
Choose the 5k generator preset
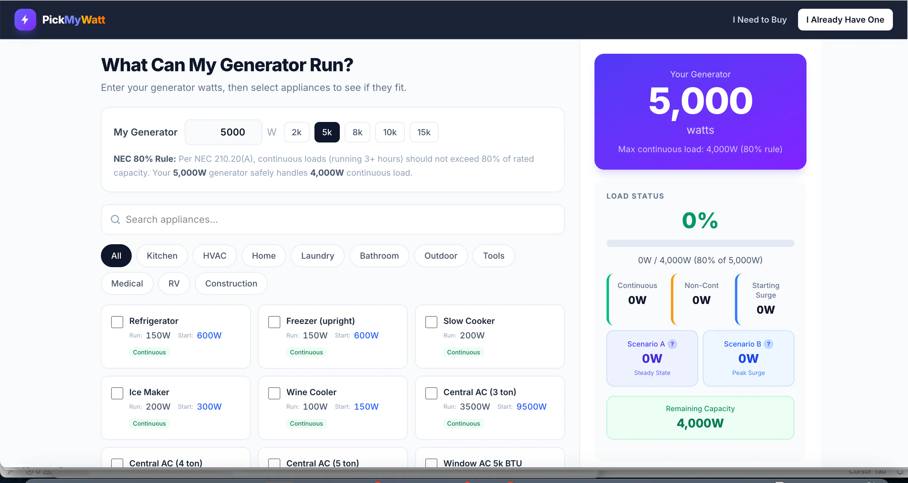click(327, 133)
